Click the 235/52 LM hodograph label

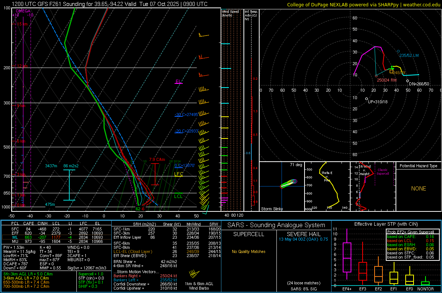coord(409,55)
